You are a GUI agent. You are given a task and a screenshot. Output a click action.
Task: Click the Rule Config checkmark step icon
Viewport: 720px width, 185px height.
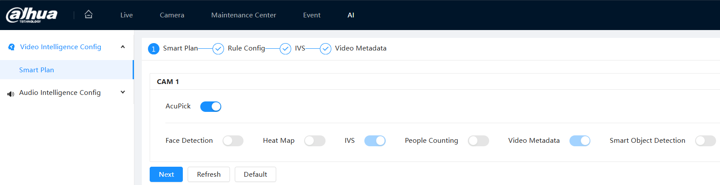218,49
